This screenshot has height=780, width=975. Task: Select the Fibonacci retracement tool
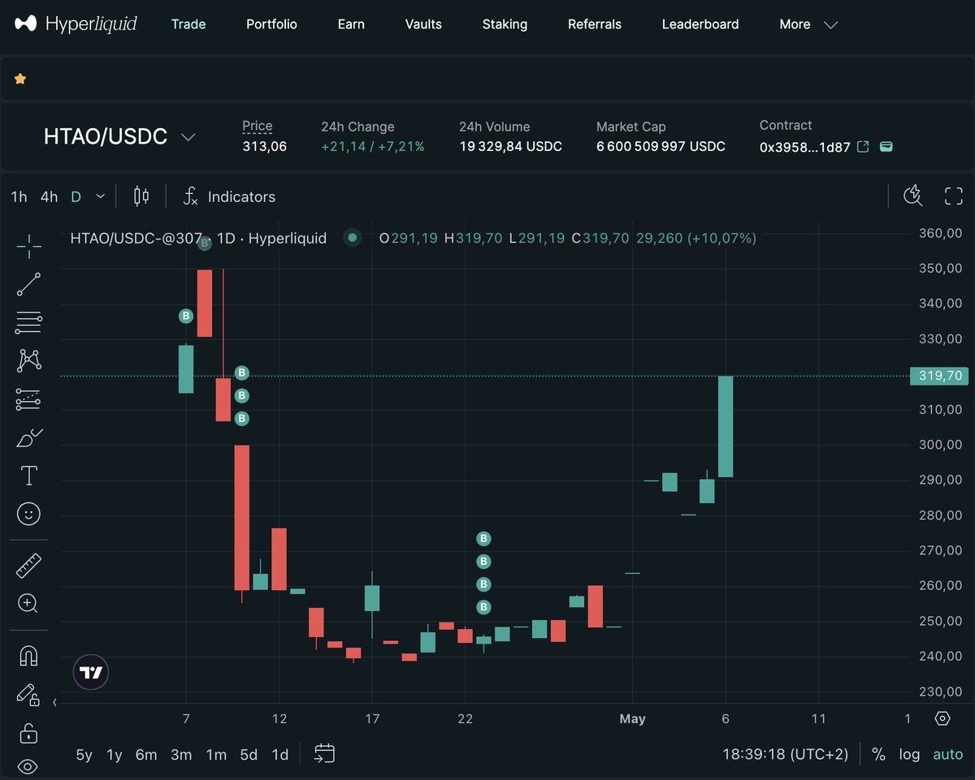[x=29, y=322]
